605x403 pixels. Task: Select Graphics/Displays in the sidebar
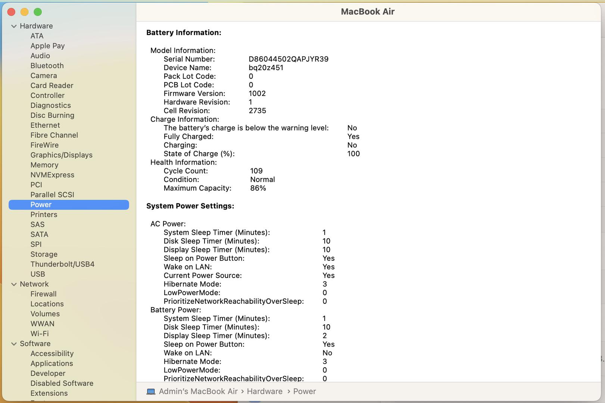point(61,155)
